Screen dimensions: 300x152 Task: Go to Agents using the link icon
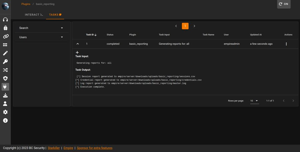point(5,36)
